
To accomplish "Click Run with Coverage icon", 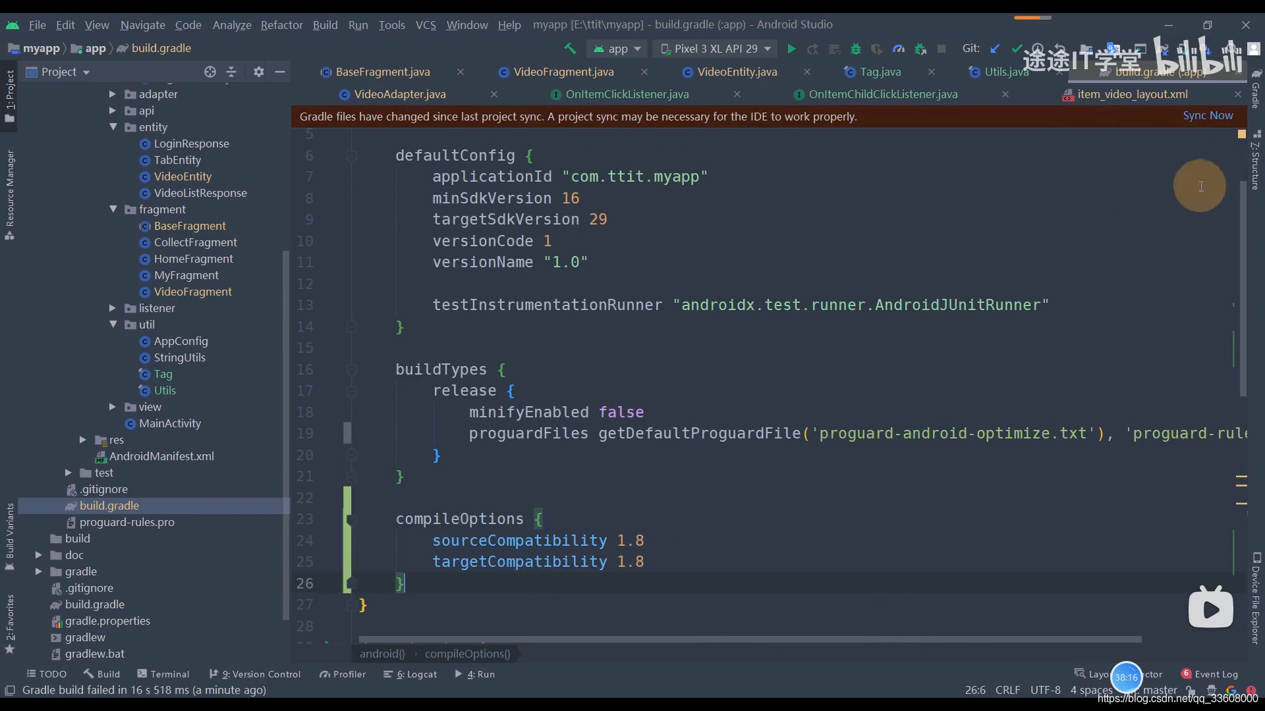I will tap(877, 49).
